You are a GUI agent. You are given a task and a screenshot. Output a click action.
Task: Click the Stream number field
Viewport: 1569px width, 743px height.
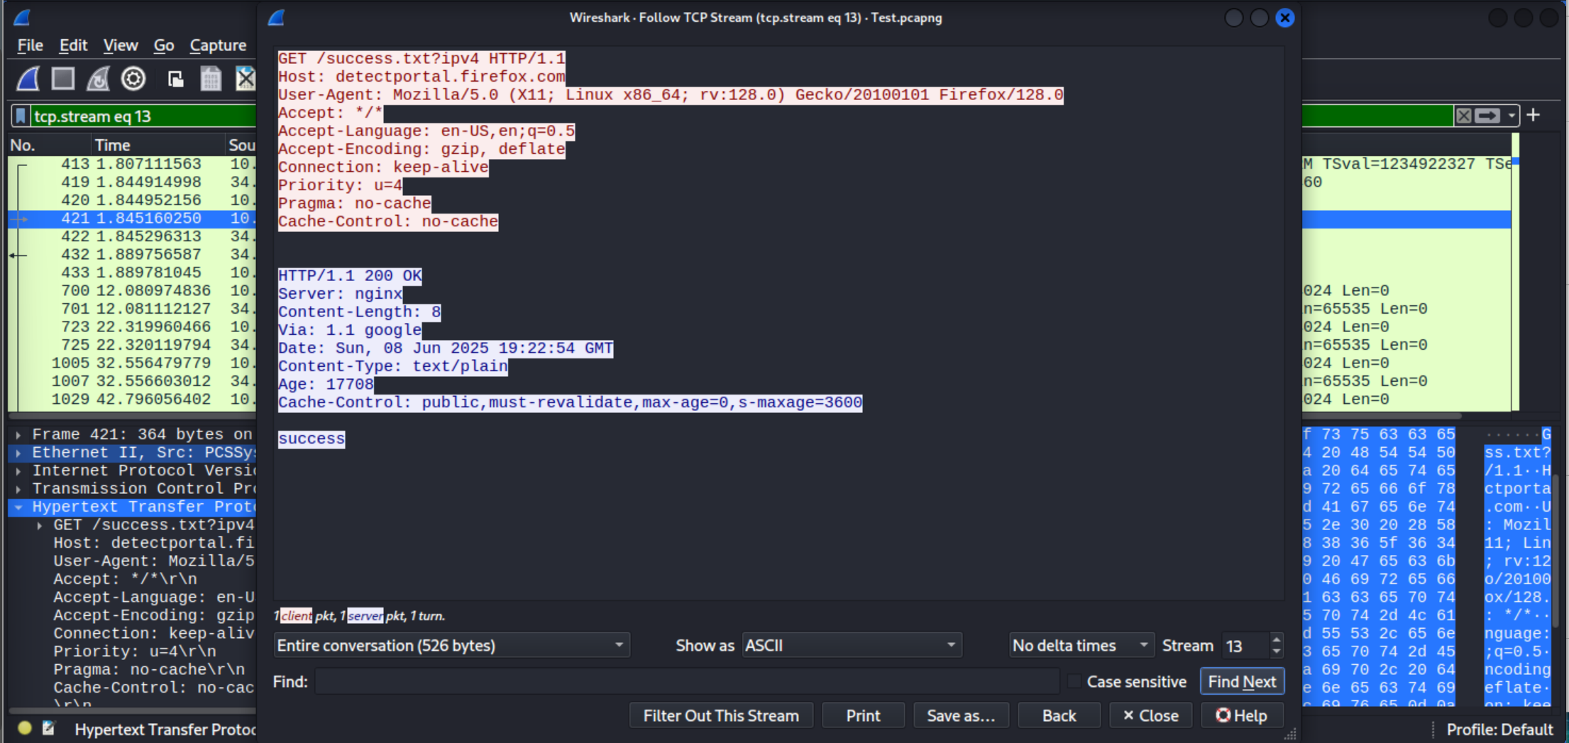(x=1245, y=646)
